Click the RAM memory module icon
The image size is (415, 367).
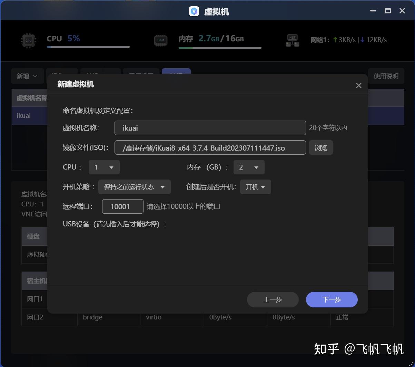click(160, 40)
